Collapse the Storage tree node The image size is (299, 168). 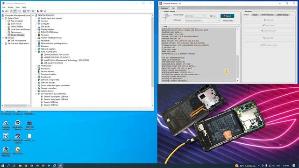[x=3, y=38]
